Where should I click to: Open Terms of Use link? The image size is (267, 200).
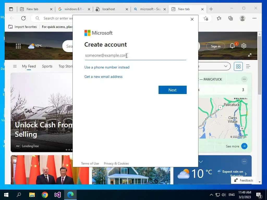90,164
